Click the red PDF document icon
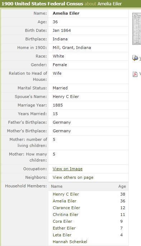The image size is (141, 246). click(x=135, y=74)
